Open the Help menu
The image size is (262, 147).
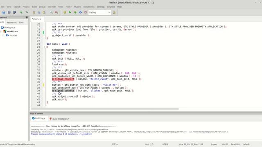coord(120,7)
